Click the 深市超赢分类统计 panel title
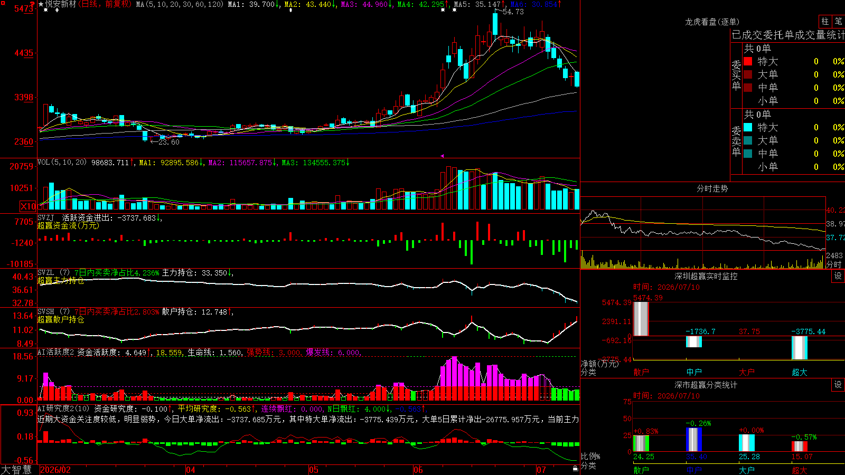Screen dimensions: 845x475 pyautogui.click(x=706, y=385)
